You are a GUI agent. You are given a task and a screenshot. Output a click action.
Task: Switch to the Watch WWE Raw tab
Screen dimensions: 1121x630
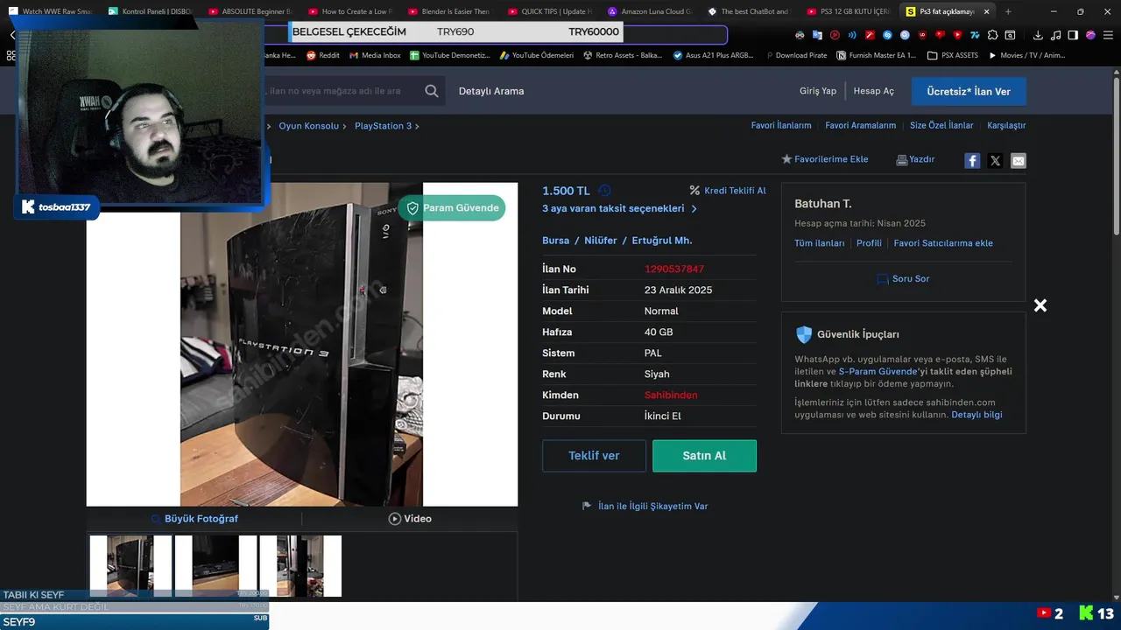[50, 11]
